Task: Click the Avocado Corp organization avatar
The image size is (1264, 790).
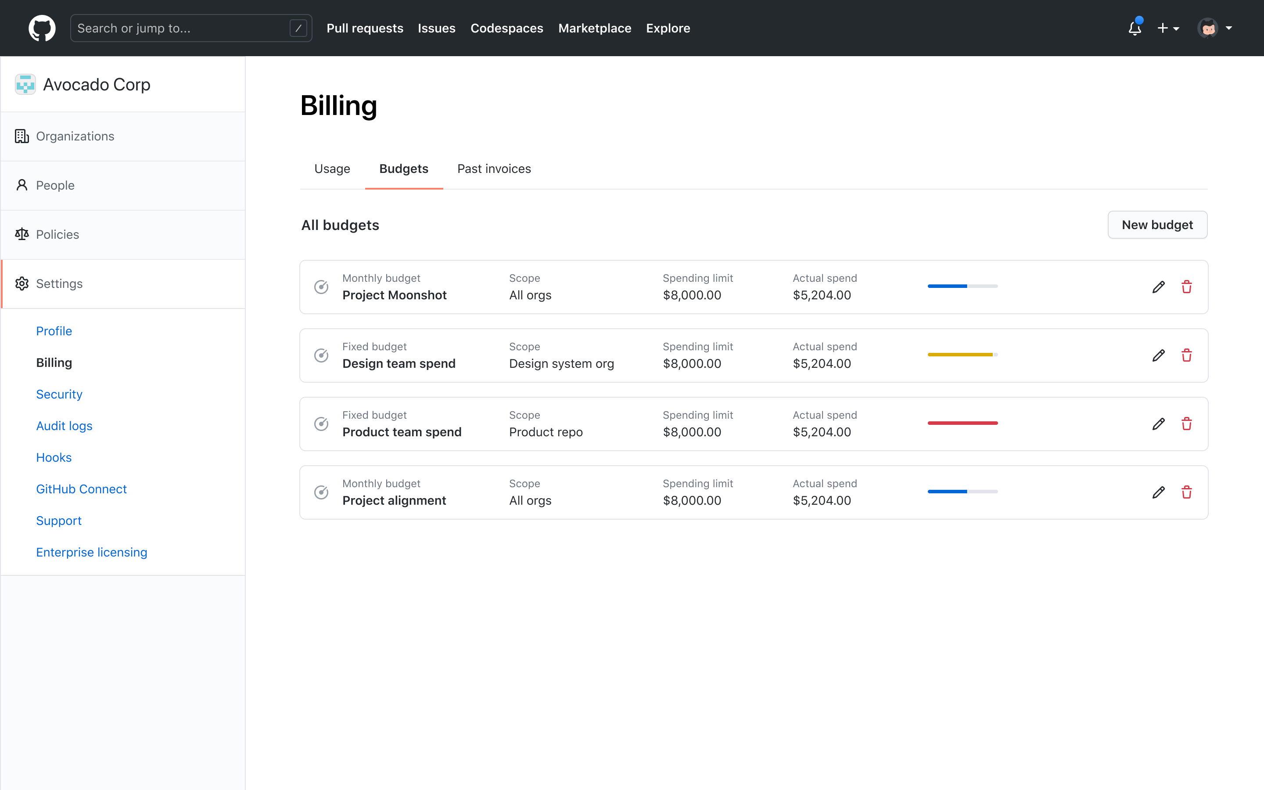Action: (25, 83)
